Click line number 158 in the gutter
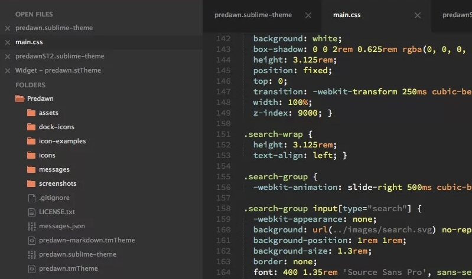Viewport: 472px width, 279px height. point(223,209)
